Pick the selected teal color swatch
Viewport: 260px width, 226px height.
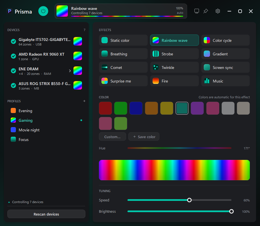click(x=182, y=108)
